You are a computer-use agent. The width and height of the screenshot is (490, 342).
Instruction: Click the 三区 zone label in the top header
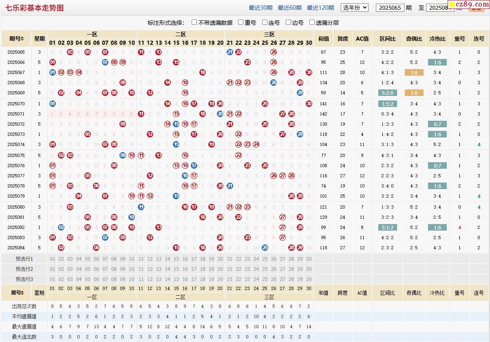tap(269, 35)
